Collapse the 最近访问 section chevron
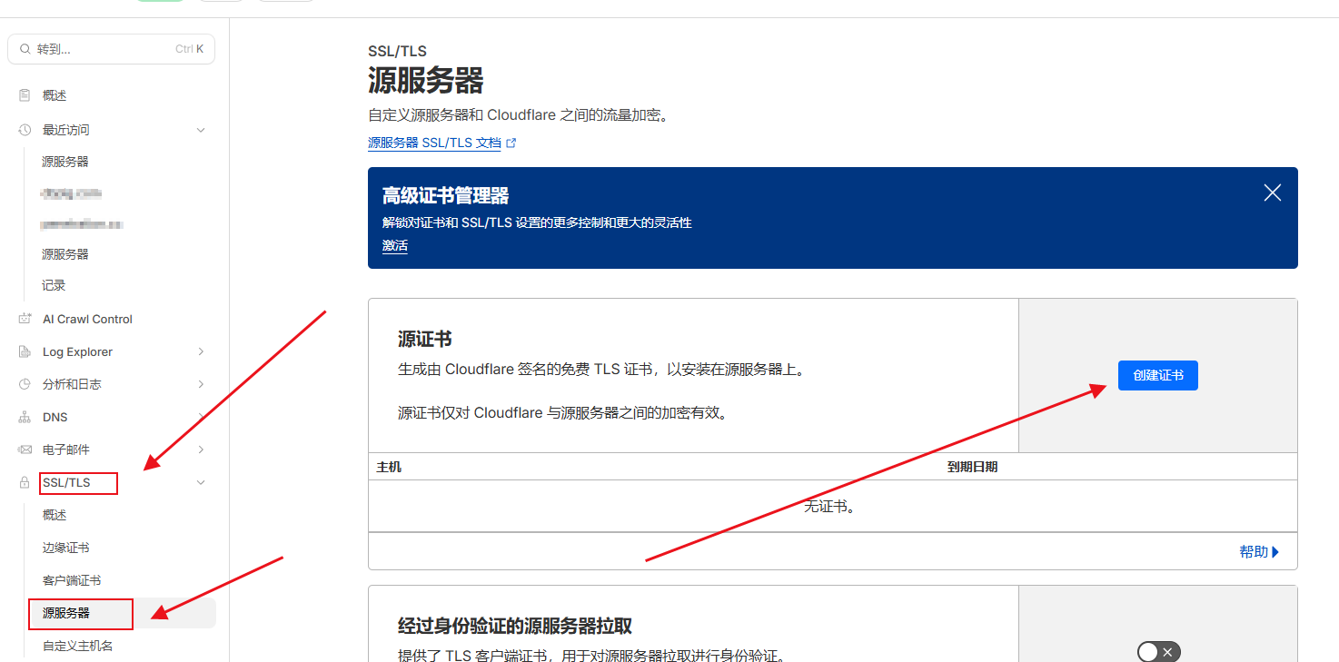1339x662 pixels. 201,130
